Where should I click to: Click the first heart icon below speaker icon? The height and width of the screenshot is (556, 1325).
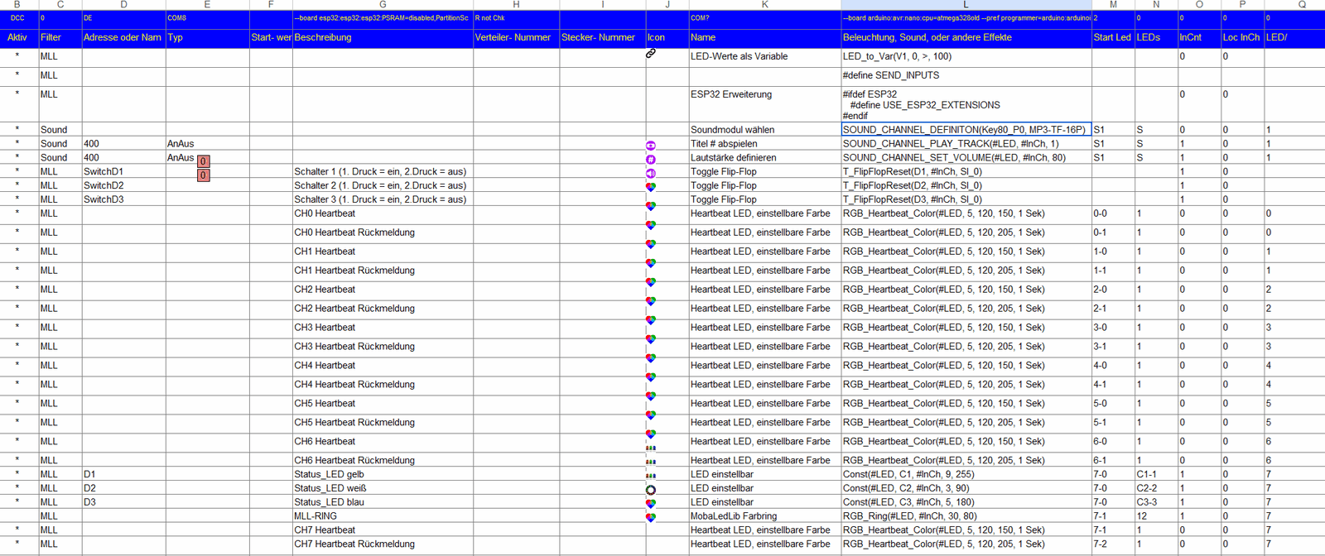point(651,187)
